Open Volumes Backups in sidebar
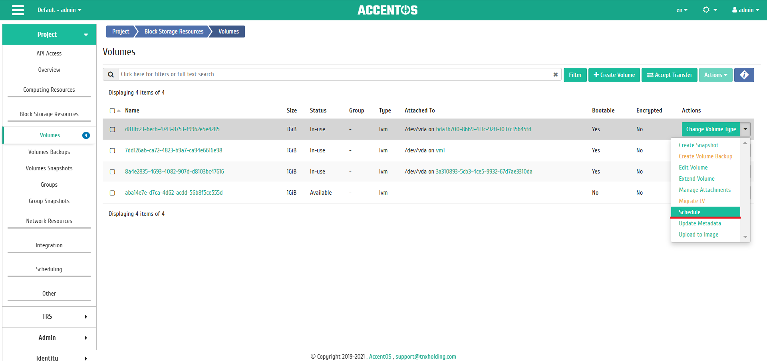767x361 pixels. coord(49,152)
